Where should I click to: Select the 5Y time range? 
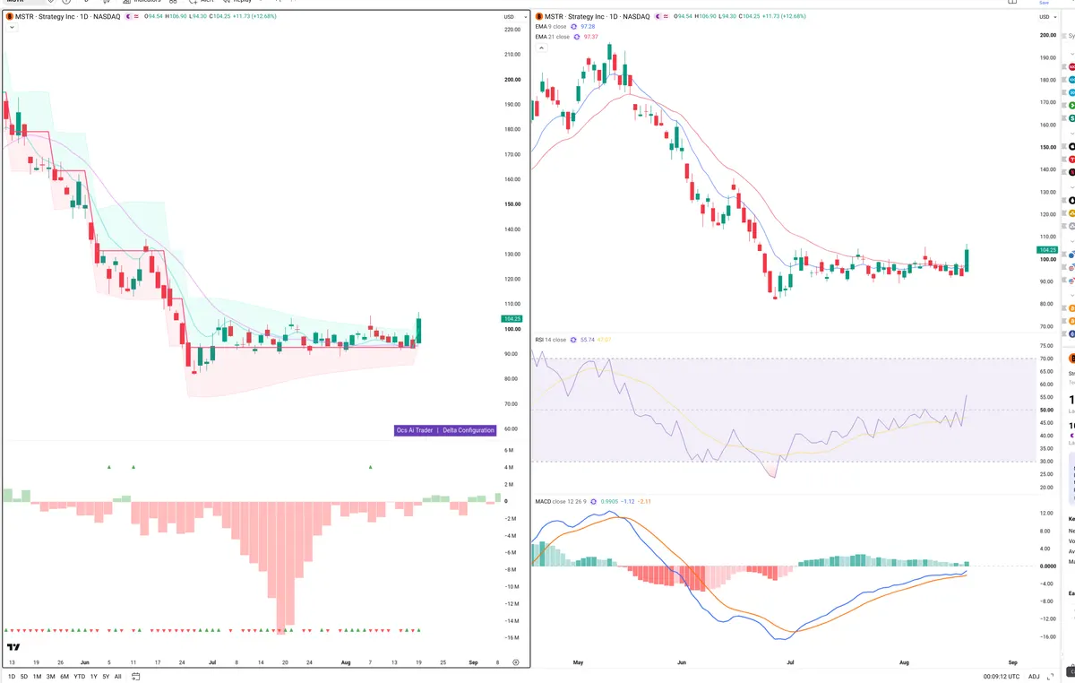pos(106,677)
